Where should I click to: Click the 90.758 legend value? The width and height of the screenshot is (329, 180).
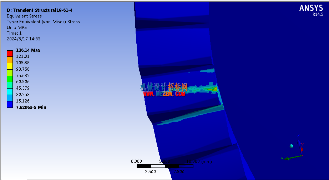23,69
